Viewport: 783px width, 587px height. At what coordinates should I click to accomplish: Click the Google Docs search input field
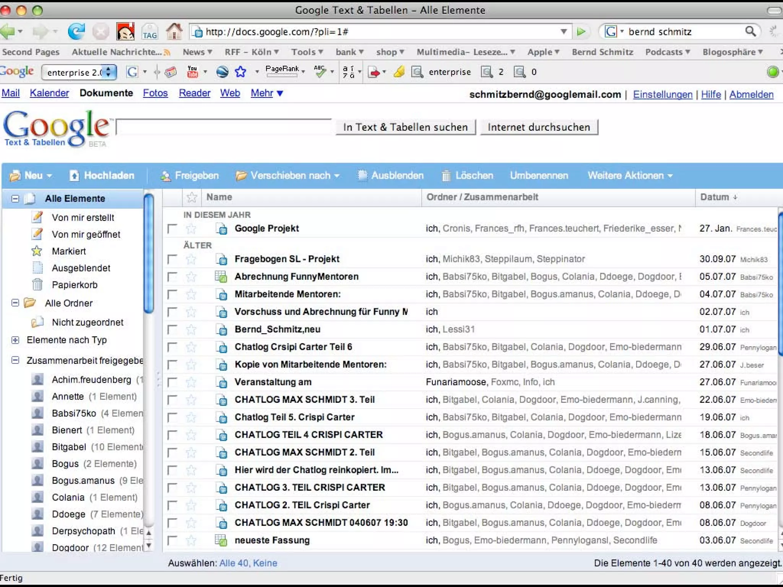[x=224, y=127]
